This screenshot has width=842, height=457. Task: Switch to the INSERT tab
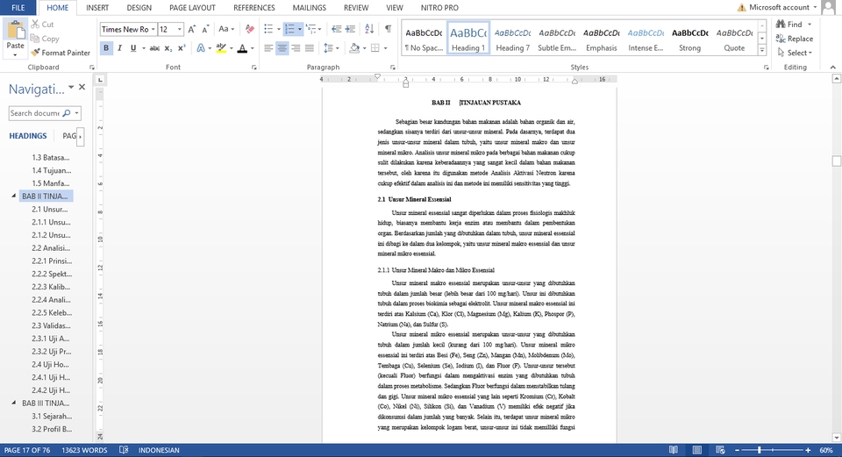click(97, 8)
